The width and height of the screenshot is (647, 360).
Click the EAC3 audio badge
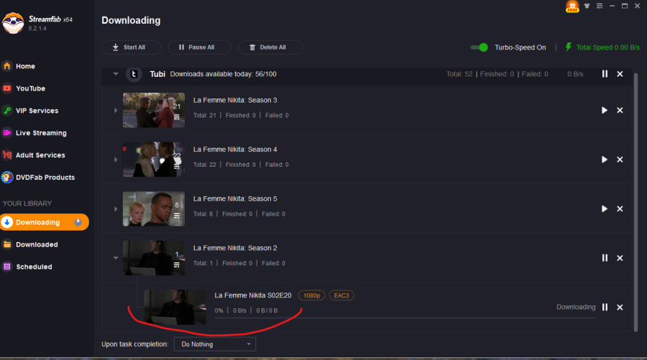pyautogui.click(x=341, y=295)
